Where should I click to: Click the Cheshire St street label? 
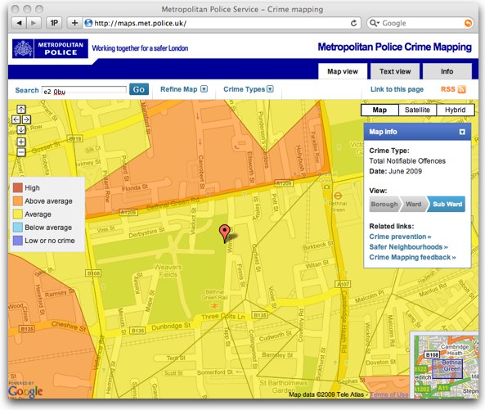69,327
